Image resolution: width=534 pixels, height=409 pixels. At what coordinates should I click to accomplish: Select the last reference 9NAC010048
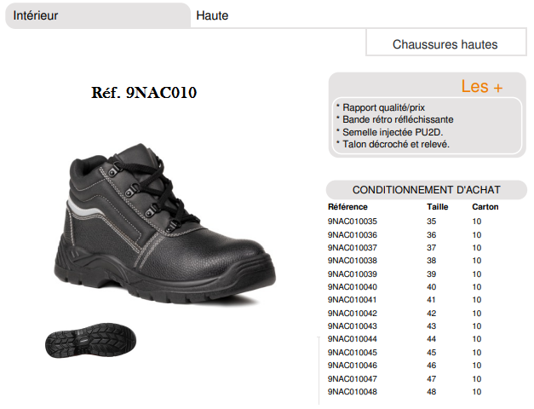tap(353, 392)
